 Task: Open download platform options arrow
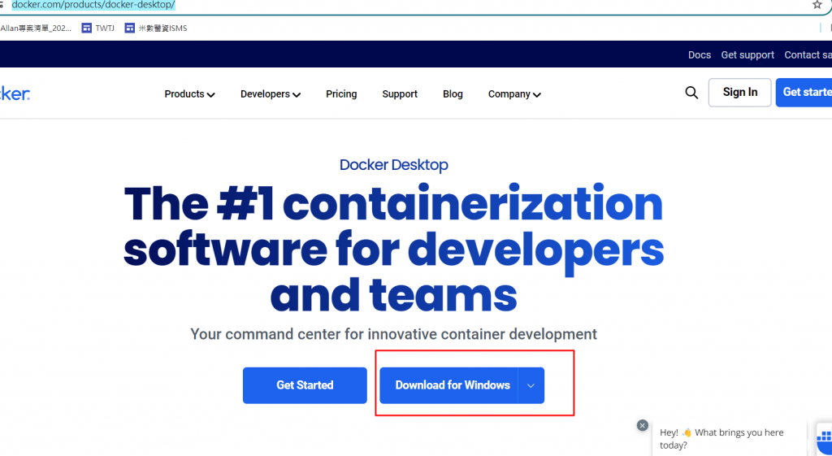[x=531, y=385]
